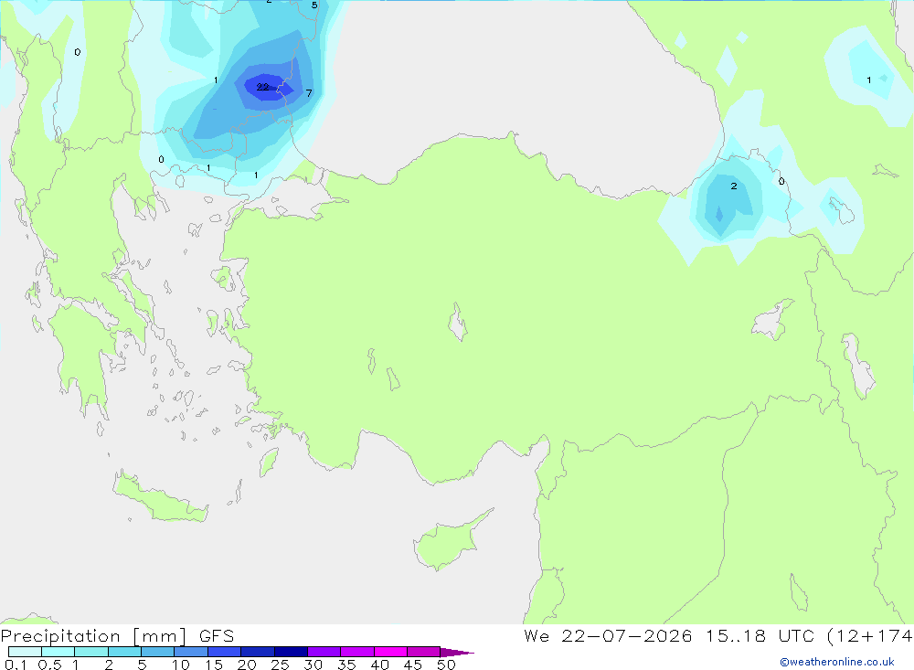Click the '25' legend scale label
Image resolution: width=914 pixels, height=670 pixels.
(281, 665)
